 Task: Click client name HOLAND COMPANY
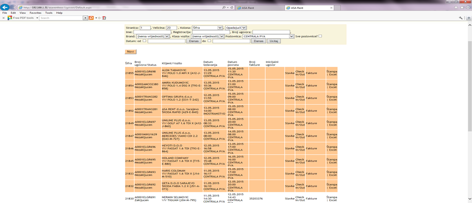[x=175, y=158]
